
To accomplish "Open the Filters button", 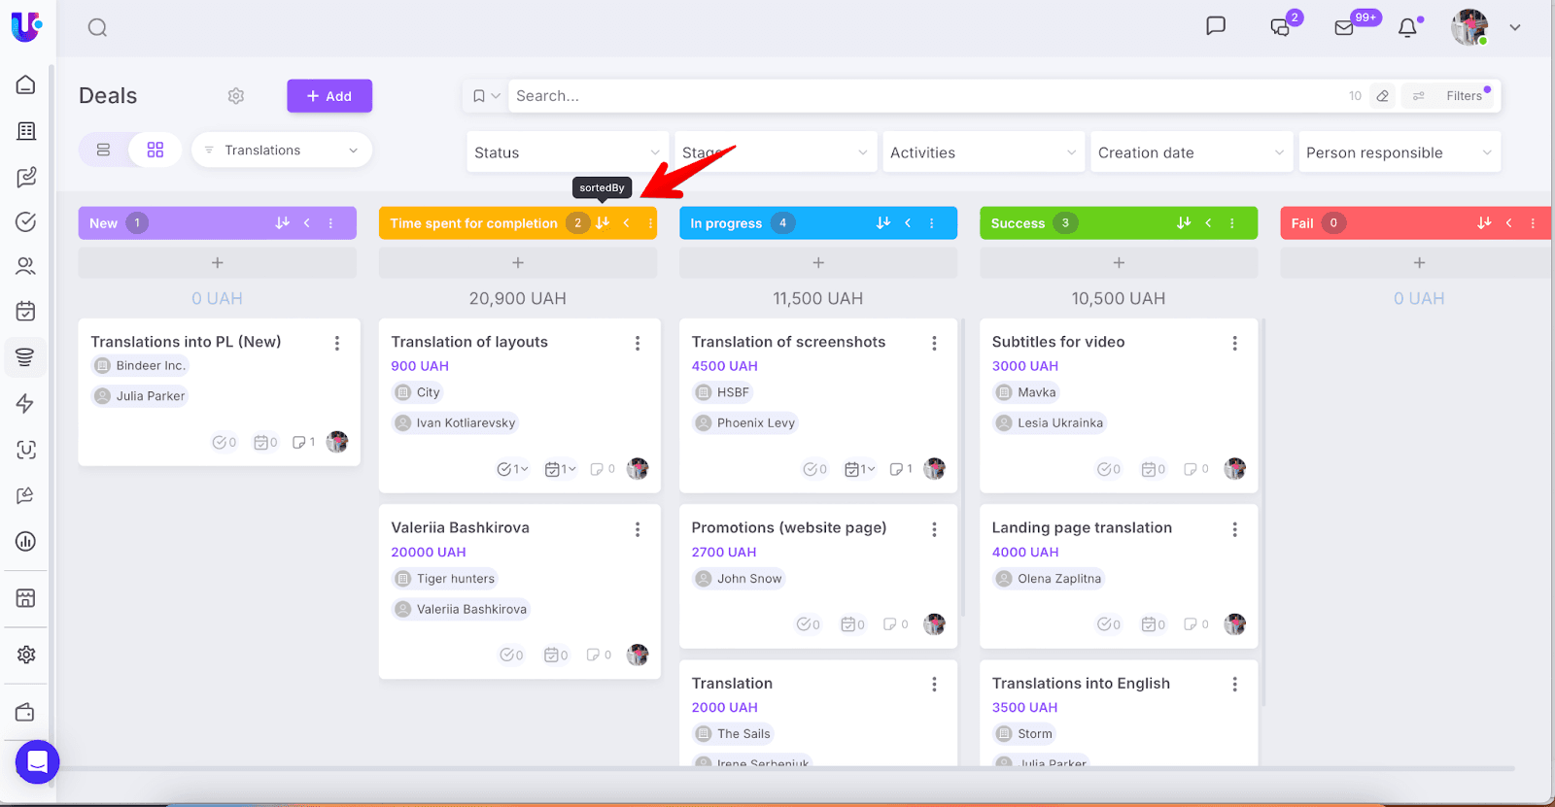I will point(1452,96).
